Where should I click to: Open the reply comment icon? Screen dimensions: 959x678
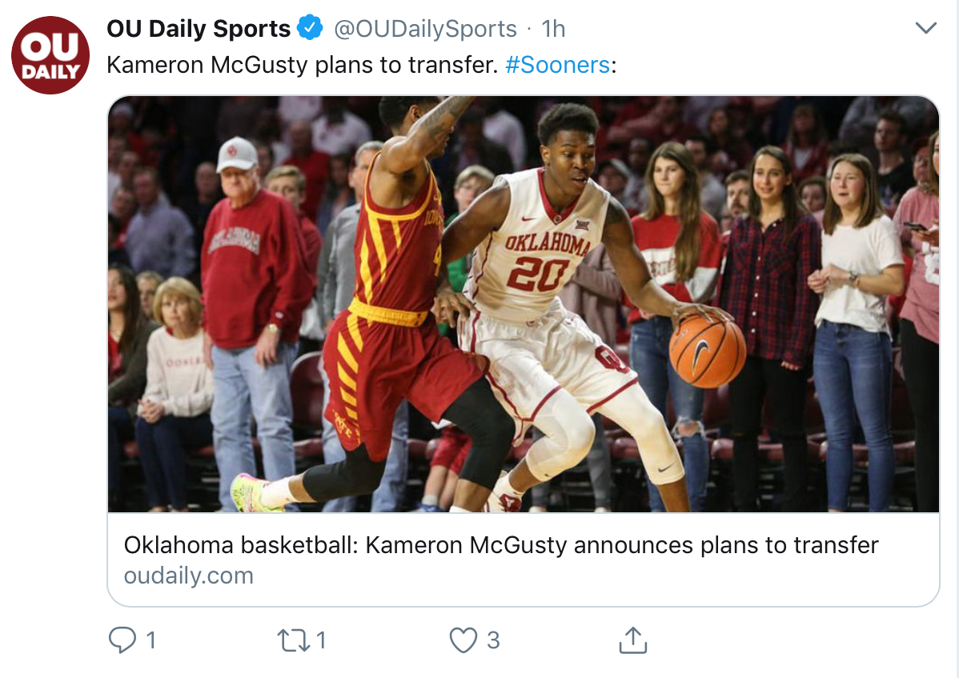coord(122,640)
